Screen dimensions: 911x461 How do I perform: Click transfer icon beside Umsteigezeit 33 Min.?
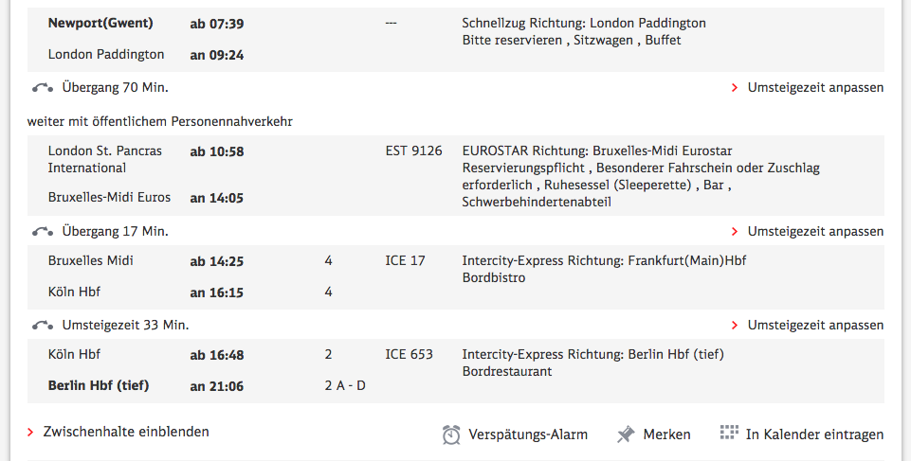(x=42, y=325)
